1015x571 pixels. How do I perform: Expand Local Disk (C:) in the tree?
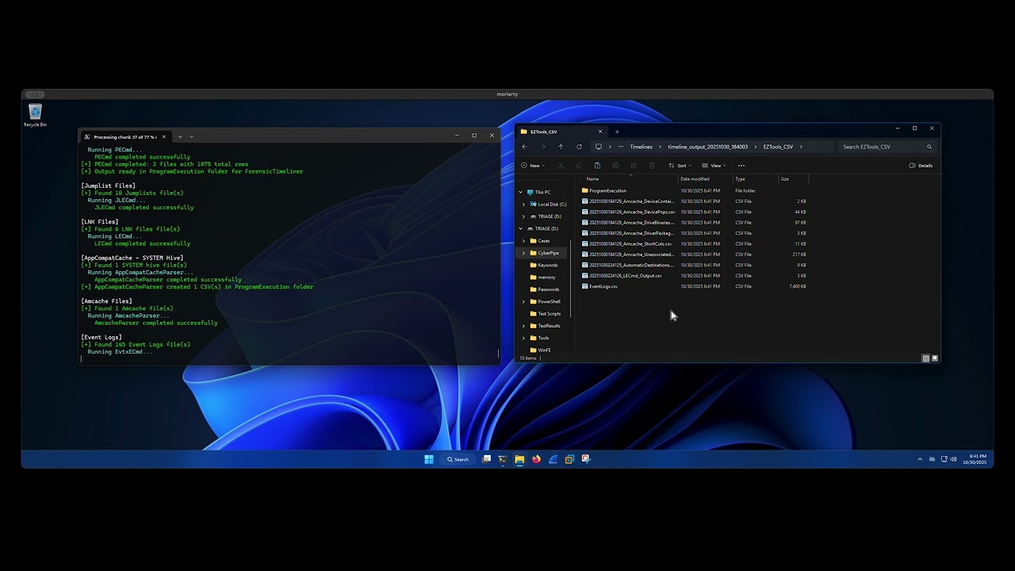(x=523, y=205)
